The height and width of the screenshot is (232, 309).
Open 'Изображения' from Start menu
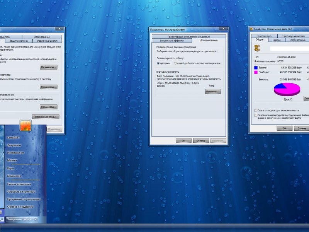[15, 153]
